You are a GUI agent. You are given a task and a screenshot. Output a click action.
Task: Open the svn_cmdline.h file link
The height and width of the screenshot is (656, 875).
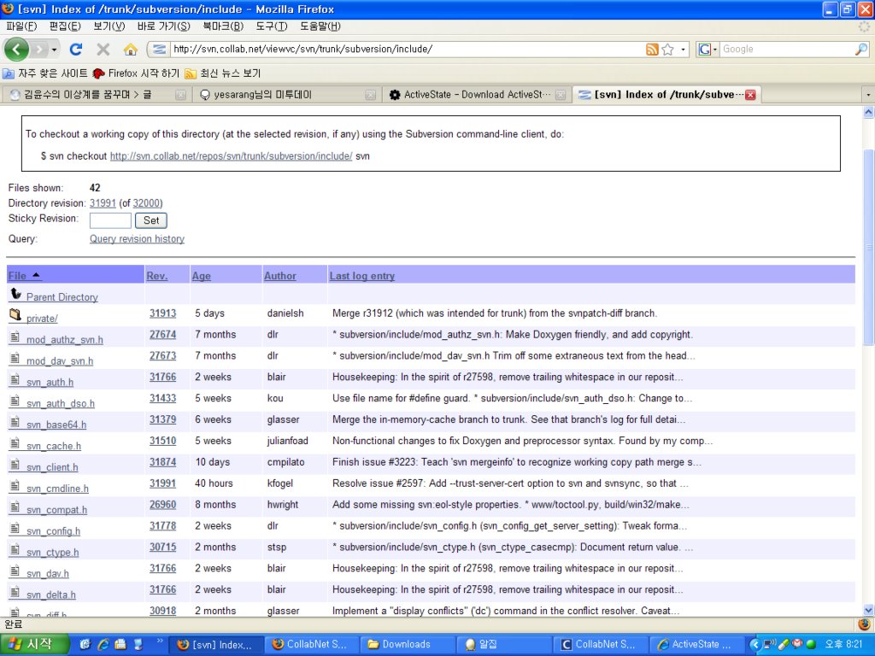(57, 489)
